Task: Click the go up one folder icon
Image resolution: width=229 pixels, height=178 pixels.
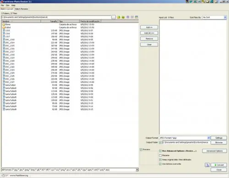Action: tap(119, 17)
